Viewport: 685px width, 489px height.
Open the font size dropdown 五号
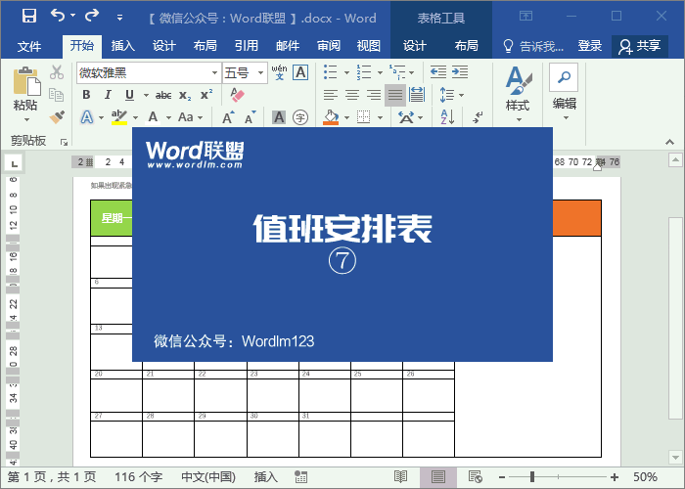click(x=261, y=73)
